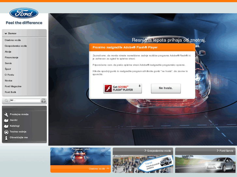Open the Obveščajte me link

(19, 137)
